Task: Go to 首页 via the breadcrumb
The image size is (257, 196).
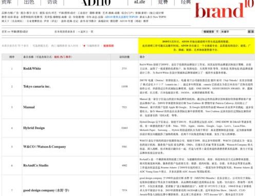Action: pyautogui.click(x=4, y=31)
